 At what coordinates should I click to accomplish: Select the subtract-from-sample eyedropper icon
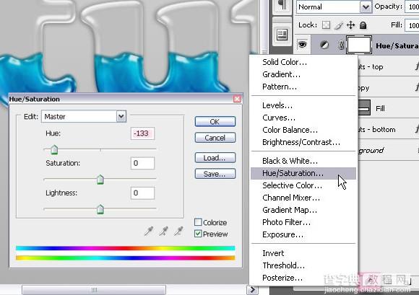tap(178, 231)
